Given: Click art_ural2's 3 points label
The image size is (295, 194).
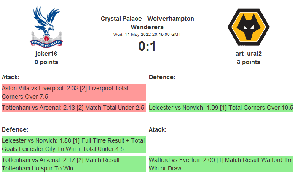Looking at the screenshot, I should coord(248,62).
